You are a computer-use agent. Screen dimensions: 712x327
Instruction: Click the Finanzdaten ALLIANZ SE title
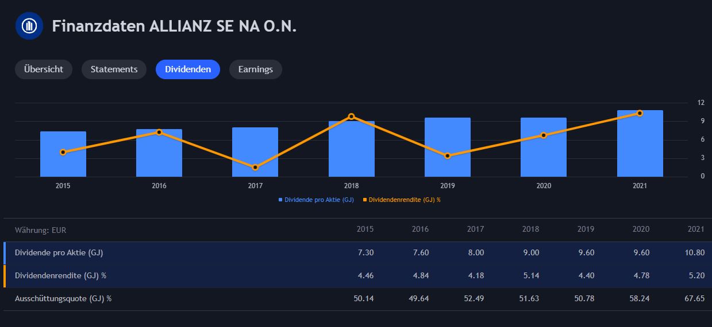click(174, 26)
